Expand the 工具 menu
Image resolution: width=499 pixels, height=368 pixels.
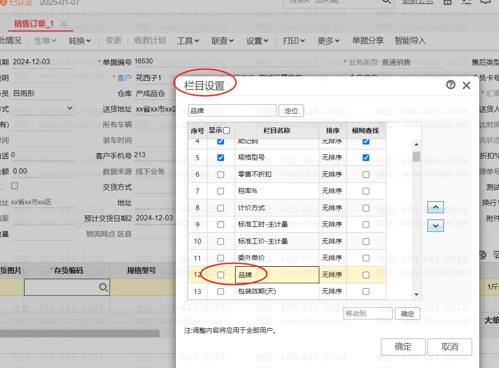tap(188, 41)
